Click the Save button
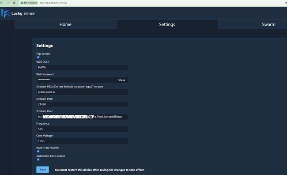287x175 pixels. pyautogui.click(x=42, y=170)
